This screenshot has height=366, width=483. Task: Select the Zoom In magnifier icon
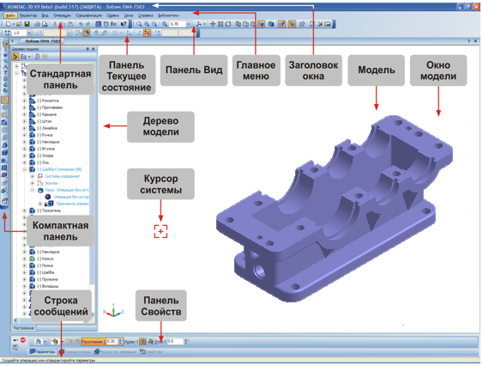pos(147,24)
